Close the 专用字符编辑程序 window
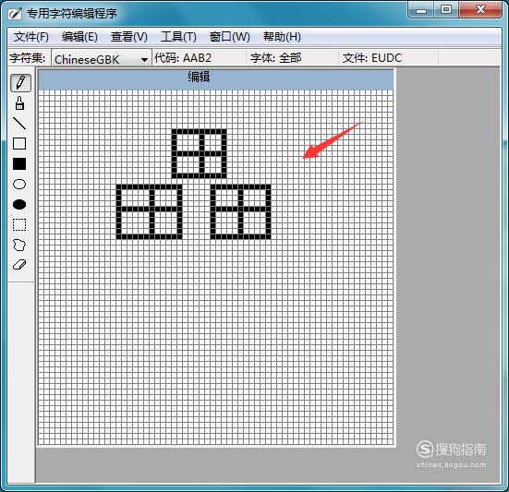The height and width of the screenshot is (492, 509). click(x=480, y=10)
